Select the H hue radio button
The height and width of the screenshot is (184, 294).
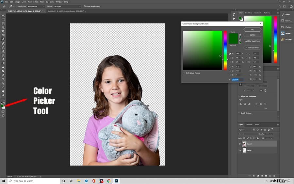(x=230, y=54)
